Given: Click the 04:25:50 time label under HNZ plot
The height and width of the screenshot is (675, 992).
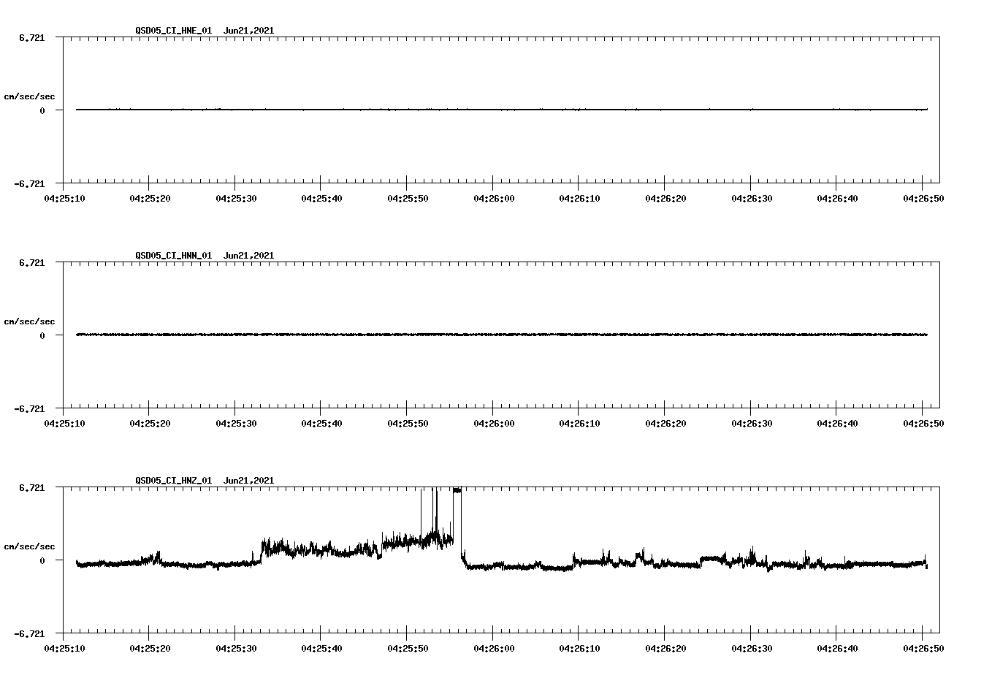Looking at the screenshot, I should [407, 648].
